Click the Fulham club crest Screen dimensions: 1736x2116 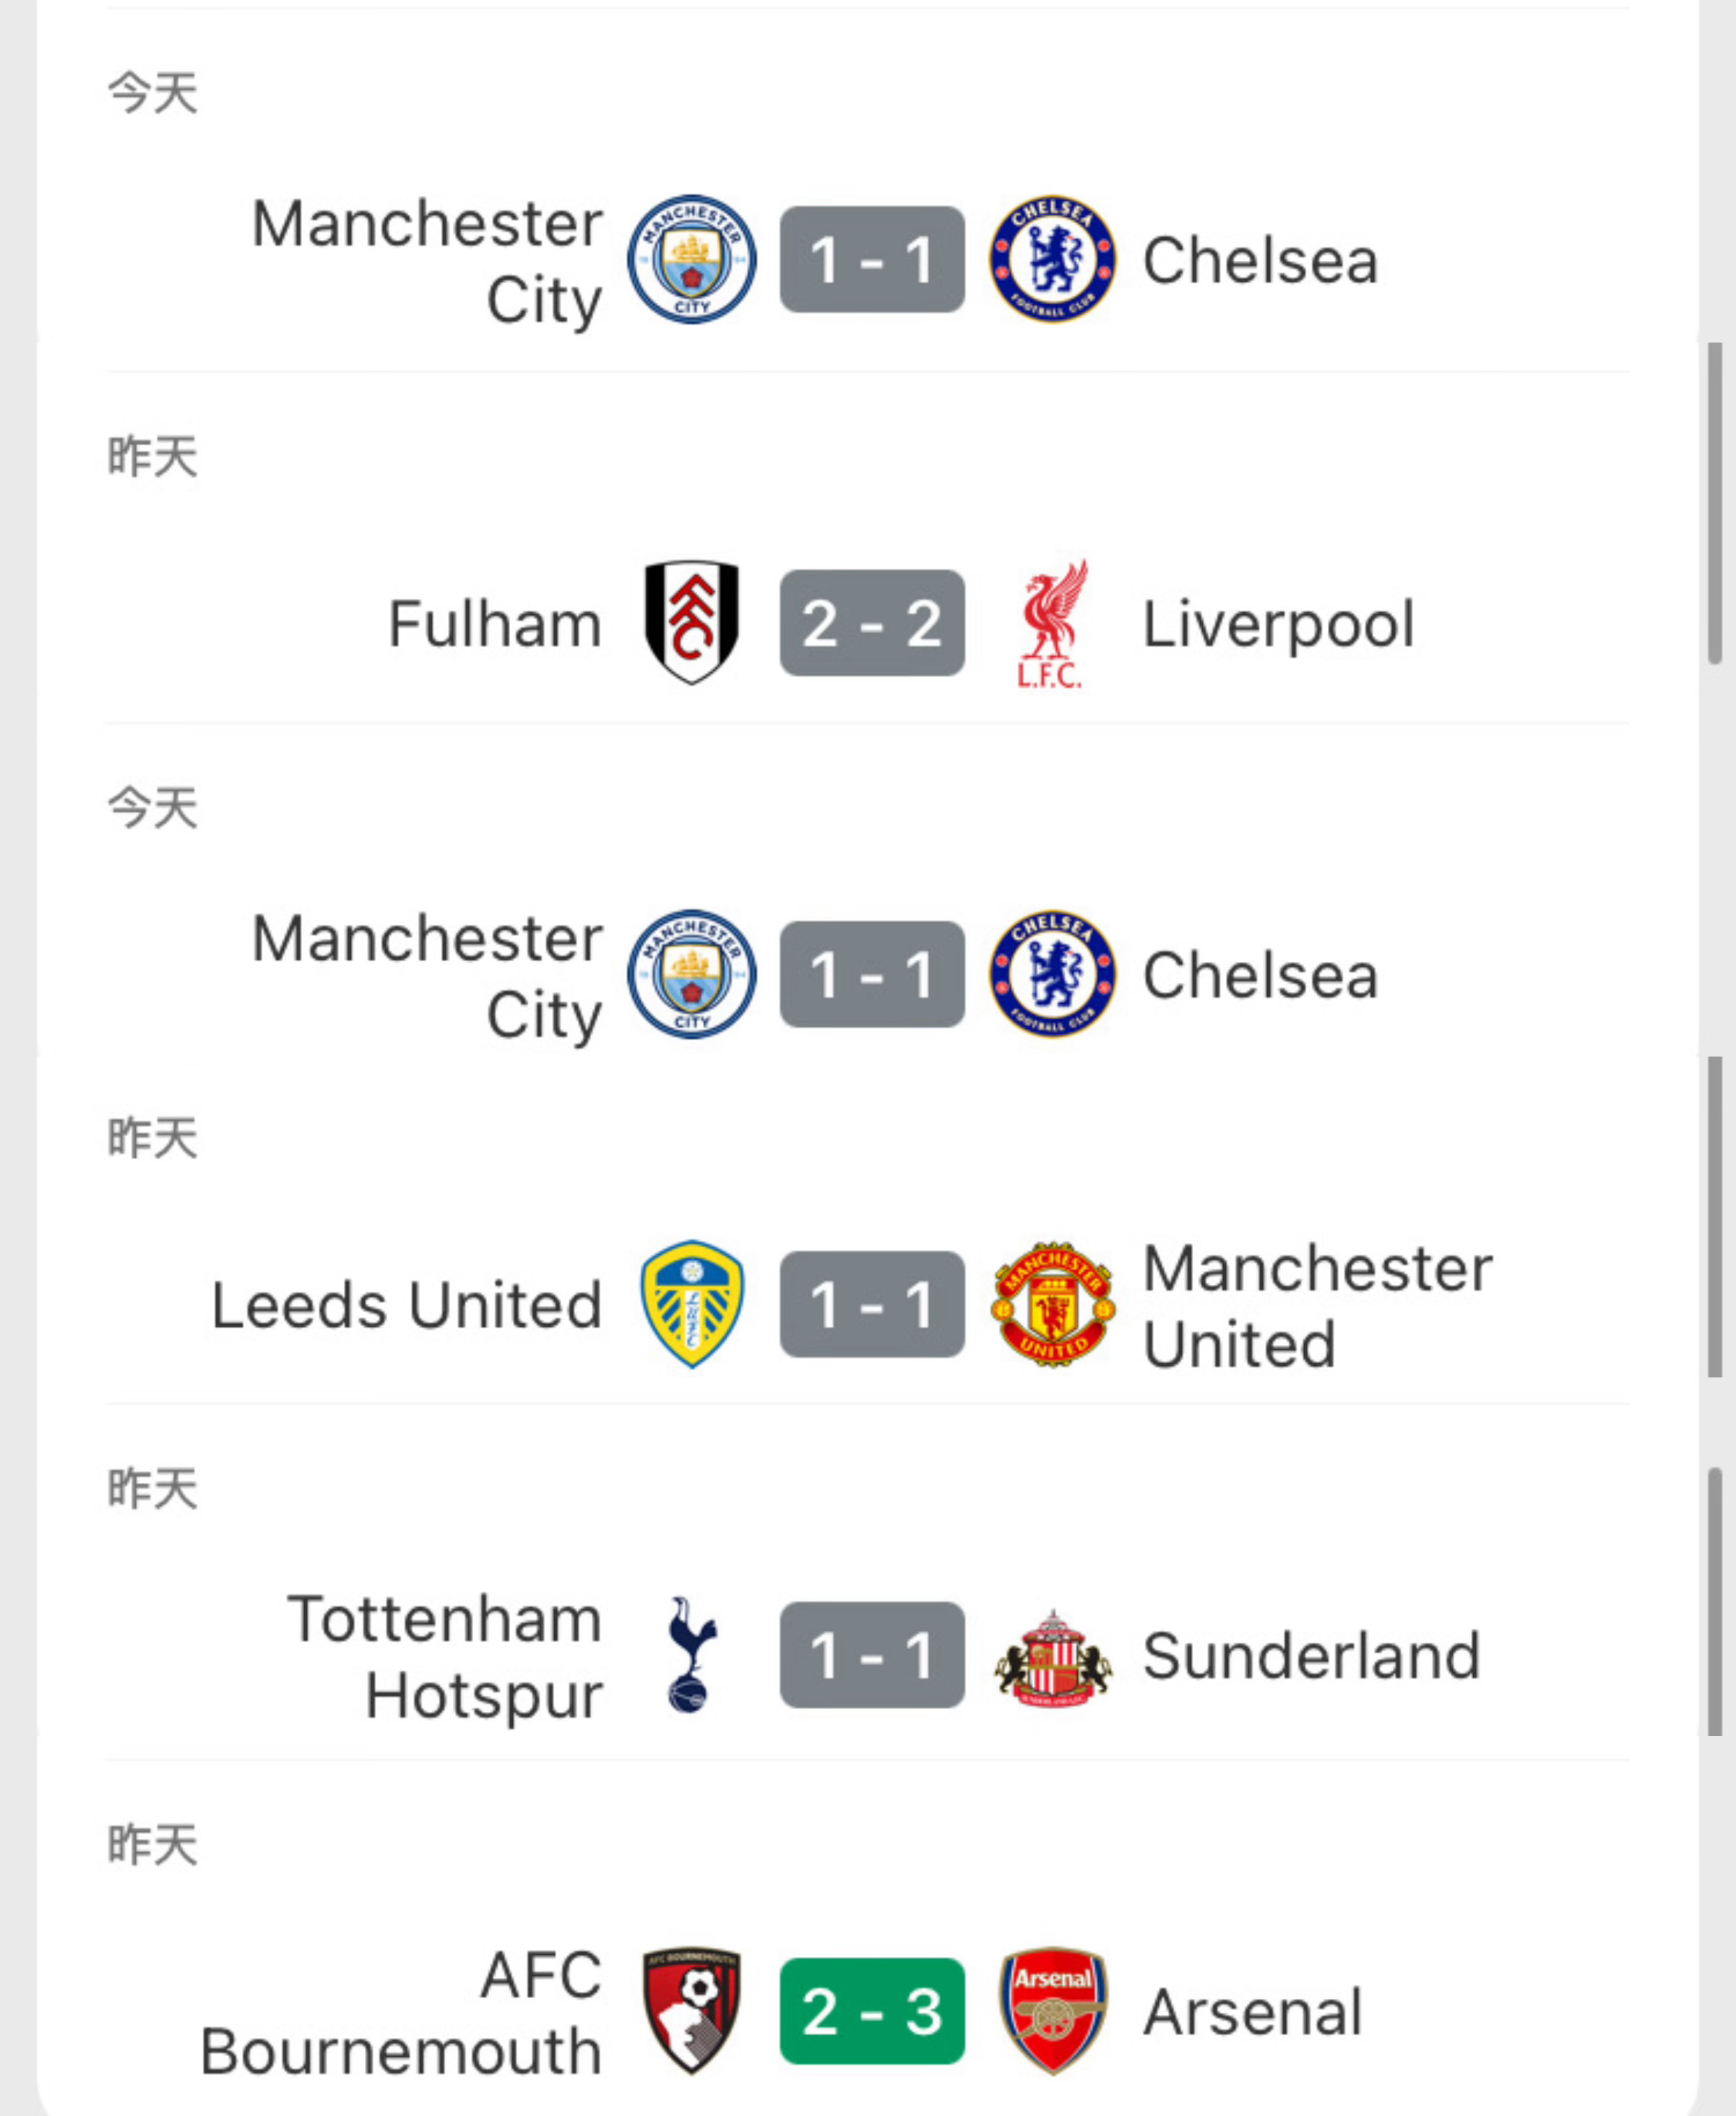tap(691, 622)
